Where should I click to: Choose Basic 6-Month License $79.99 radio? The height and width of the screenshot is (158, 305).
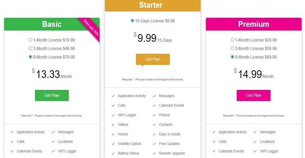[x=30, y=57]
